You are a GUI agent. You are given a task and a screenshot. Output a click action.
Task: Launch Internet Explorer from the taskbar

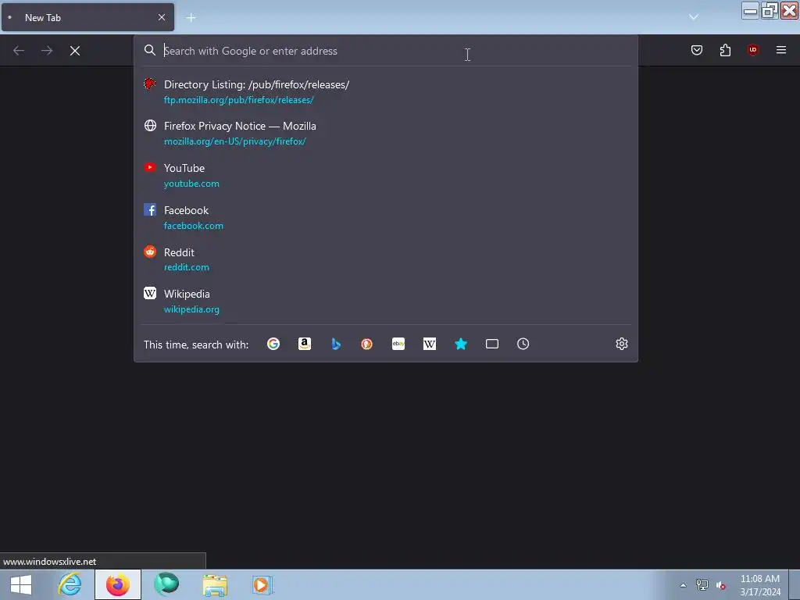tap(70, 584)
